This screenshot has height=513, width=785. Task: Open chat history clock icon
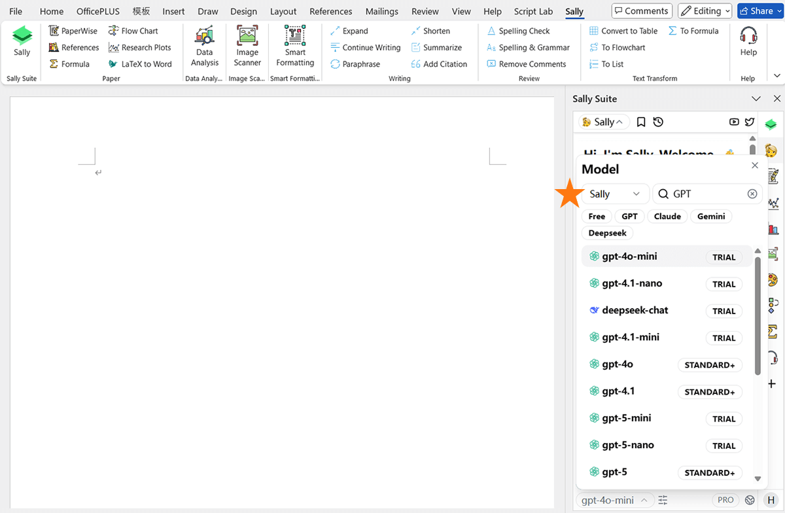click(658, 122)
